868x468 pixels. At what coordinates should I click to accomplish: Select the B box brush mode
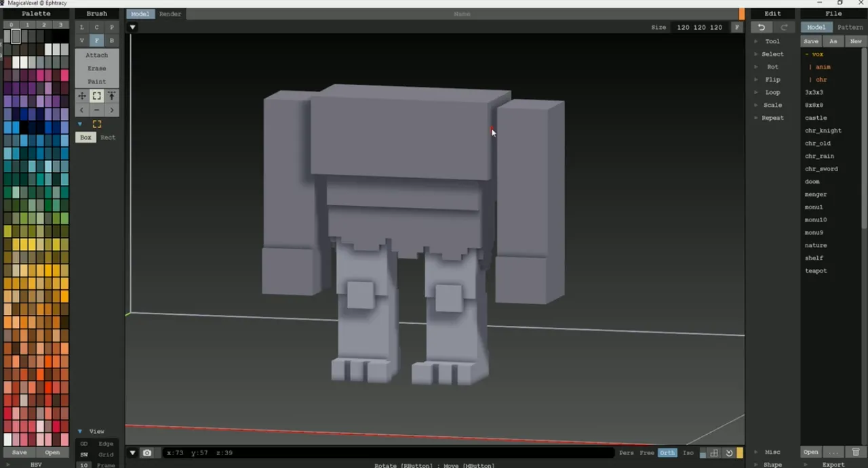pyautogui.click(x=112, y=41)
